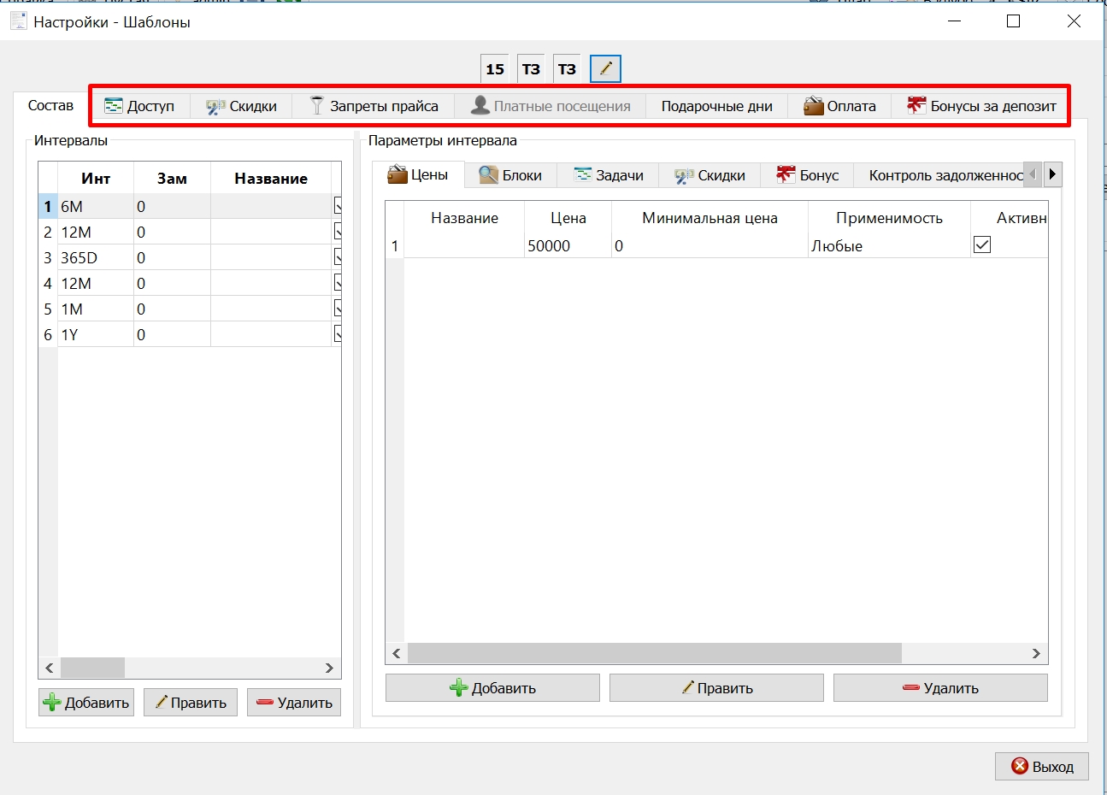The width and height of the screenshot is (1107, 795).
Task: Click Править under the Интервалы list
Action: 191,703
